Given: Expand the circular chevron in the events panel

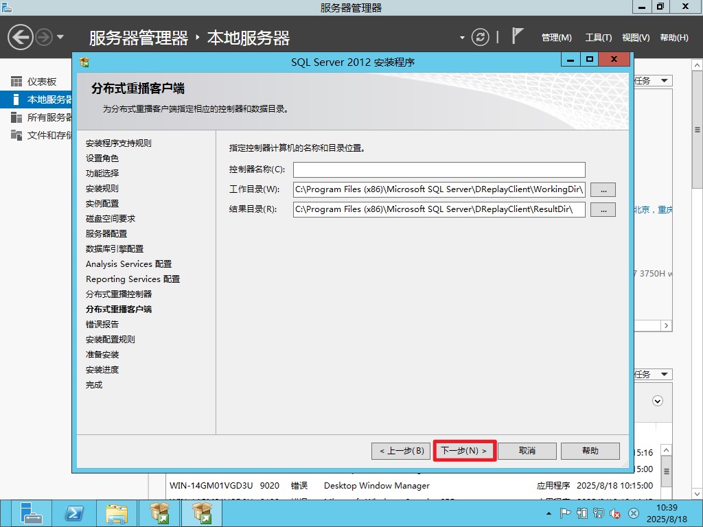Looking at the screenshot, I should [x=657, y=401].
